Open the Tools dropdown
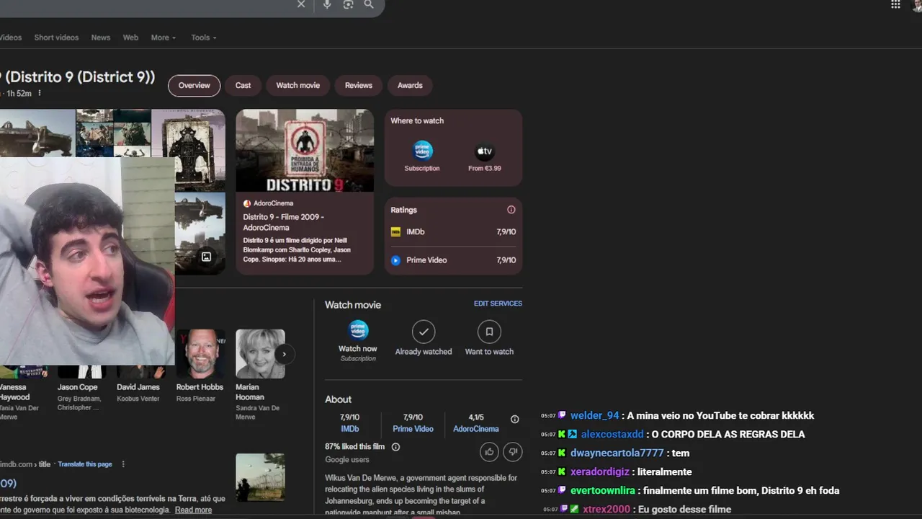 [204, 37]
